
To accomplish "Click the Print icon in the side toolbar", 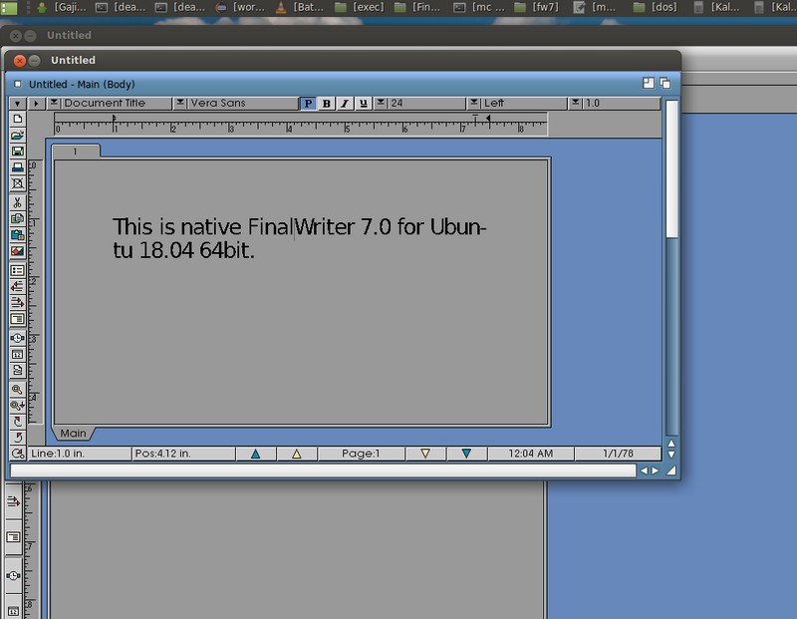I will click(17, 167).
